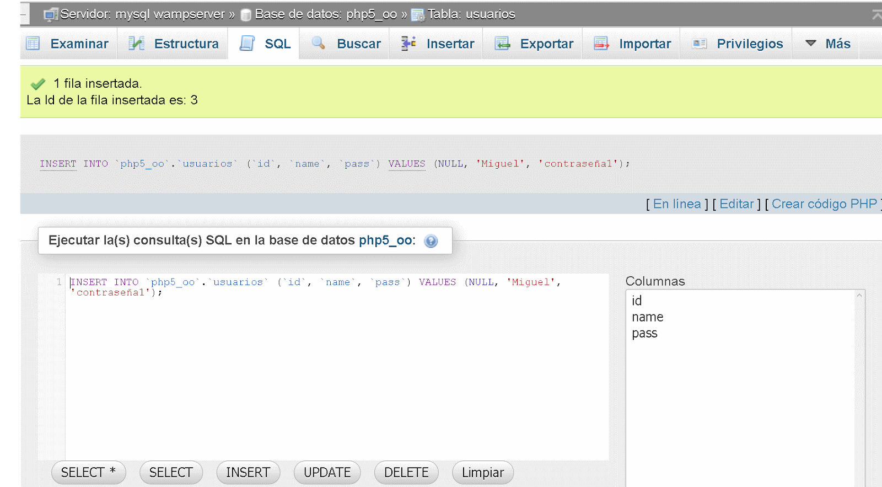This screenshot has height=487, width=882.
Task: Click the Privilegios tab's card icon
Action: coord(700,44)
